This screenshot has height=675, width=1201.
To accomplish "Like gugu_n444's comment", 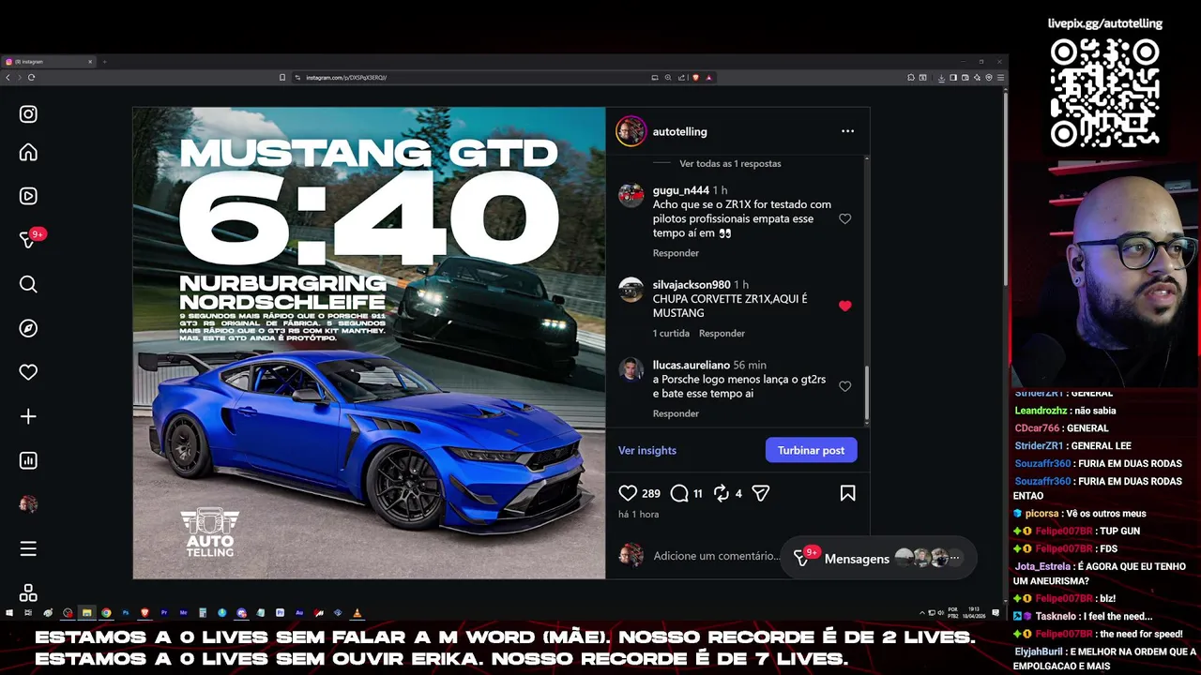I will click(x=844, y=218).
